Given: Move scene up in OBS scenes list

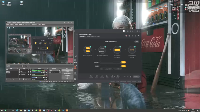Looking at the screenshot, I should tap(11, 79).
